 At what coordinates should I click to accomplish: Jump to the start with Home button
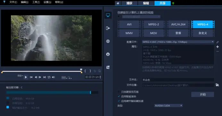pyautogui.click(x=31, y=77)
